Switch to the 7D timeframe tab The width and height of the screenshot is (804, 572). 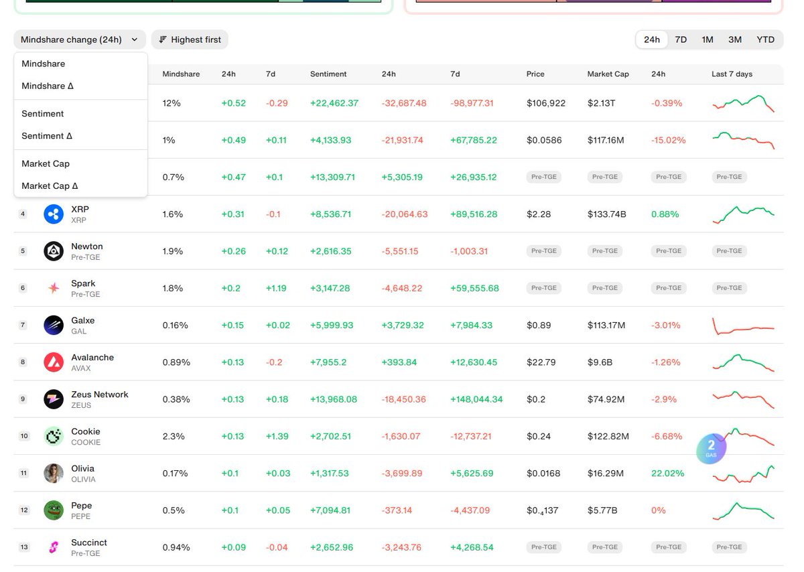(x=681, y=40)
